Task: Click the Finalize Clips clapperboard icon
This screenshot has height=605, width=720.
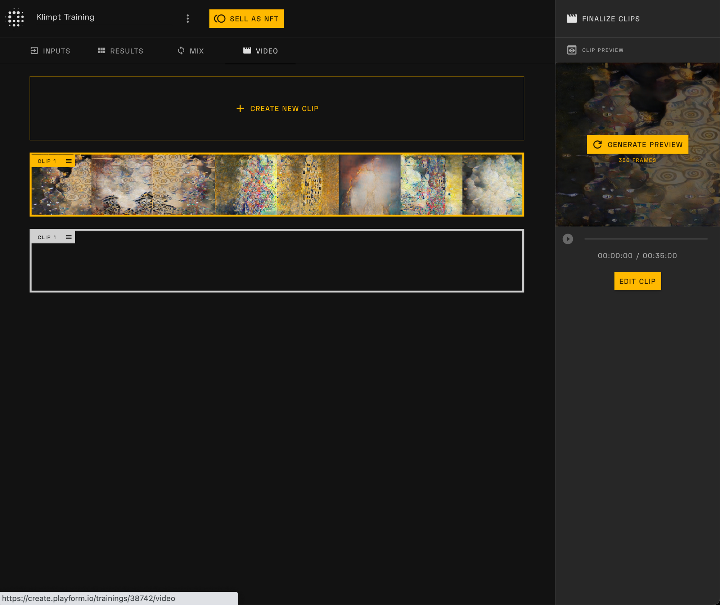Action: (x=572, y=19)
